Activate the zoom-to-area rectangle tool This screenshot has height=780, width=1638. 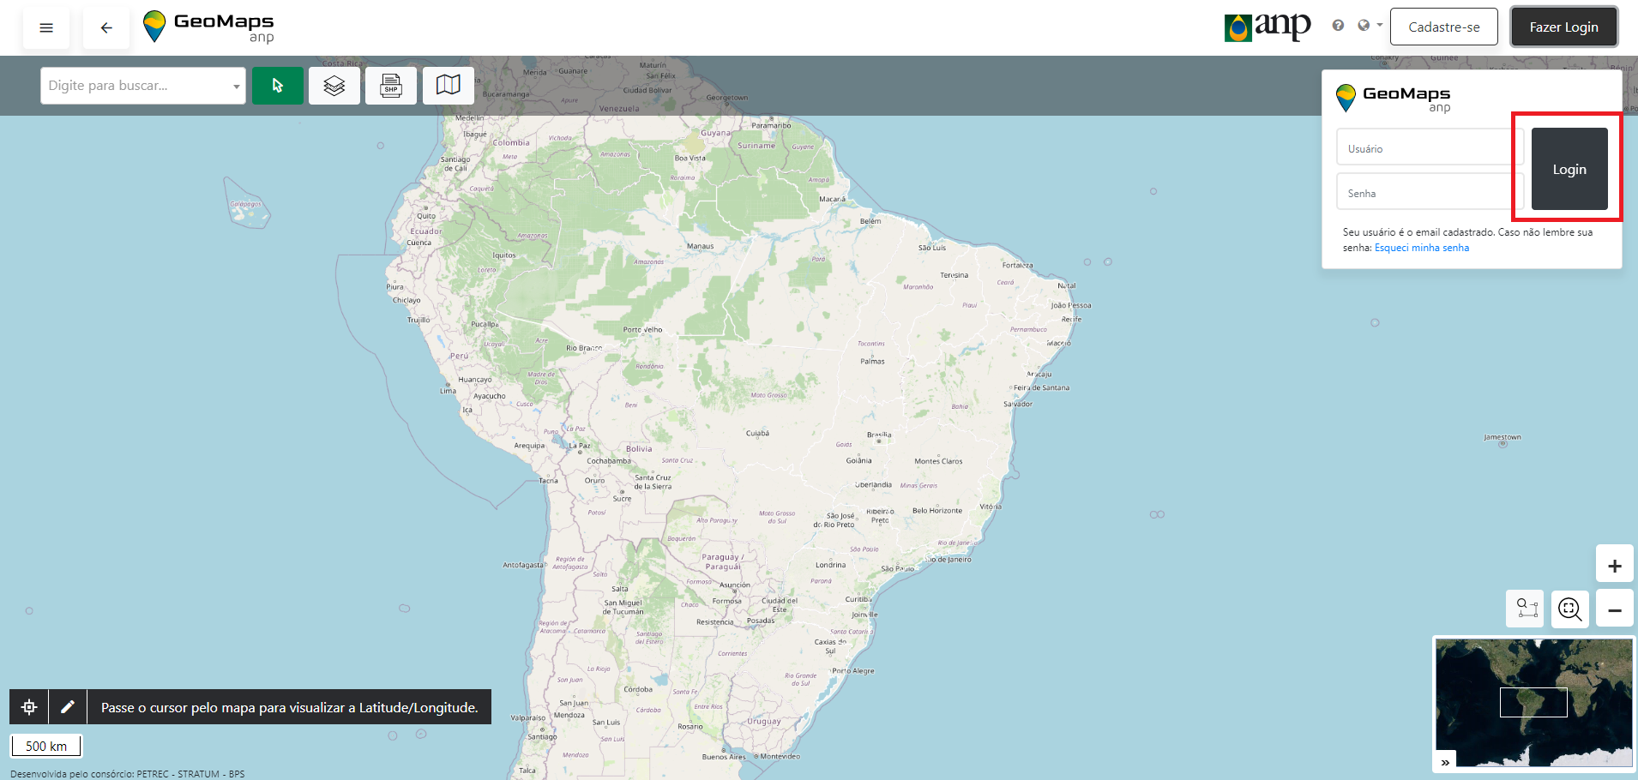tap(1527, 609)
